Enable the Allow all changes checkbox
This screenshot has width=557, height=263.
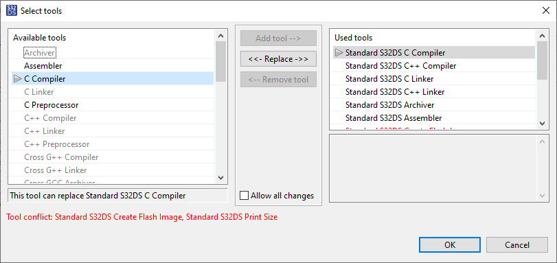[244, 196]
